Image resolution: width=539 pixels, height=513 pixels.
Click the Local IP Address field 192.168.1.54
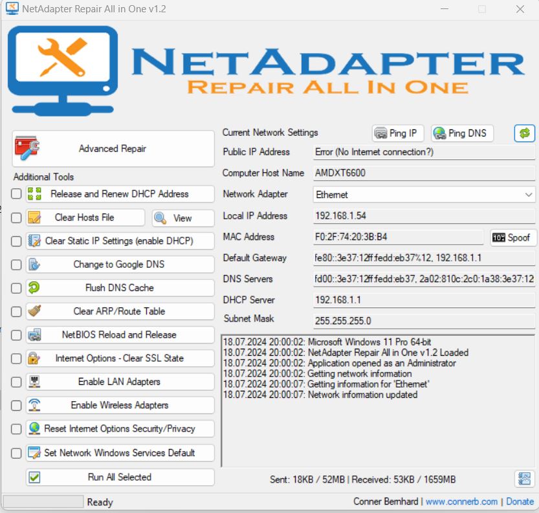click(x=424, y=216)
